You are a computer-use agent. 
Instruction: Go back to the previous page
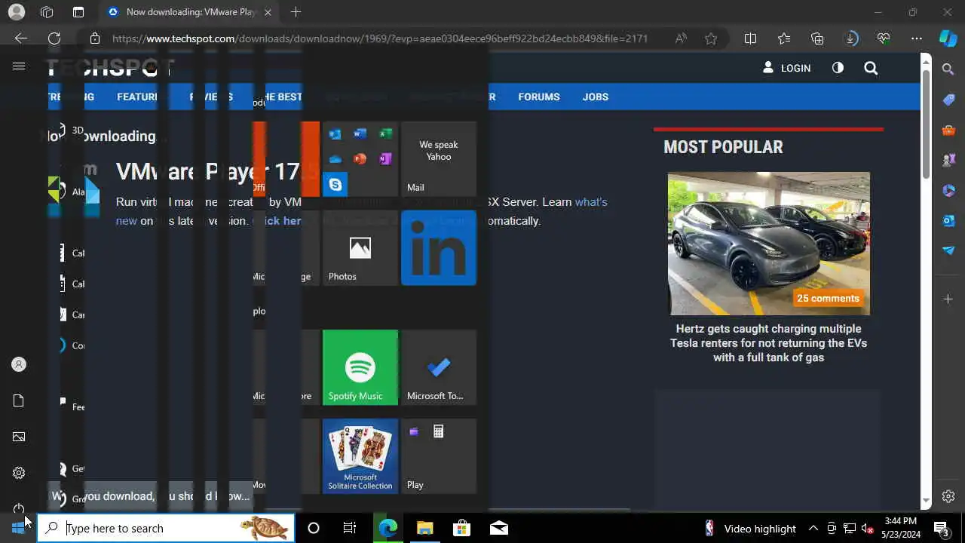[x=21, y=38]
